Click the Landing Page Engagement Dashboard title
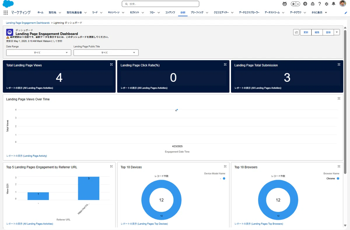Viewport: 350px width, 230px height. (x=47, y=34)
